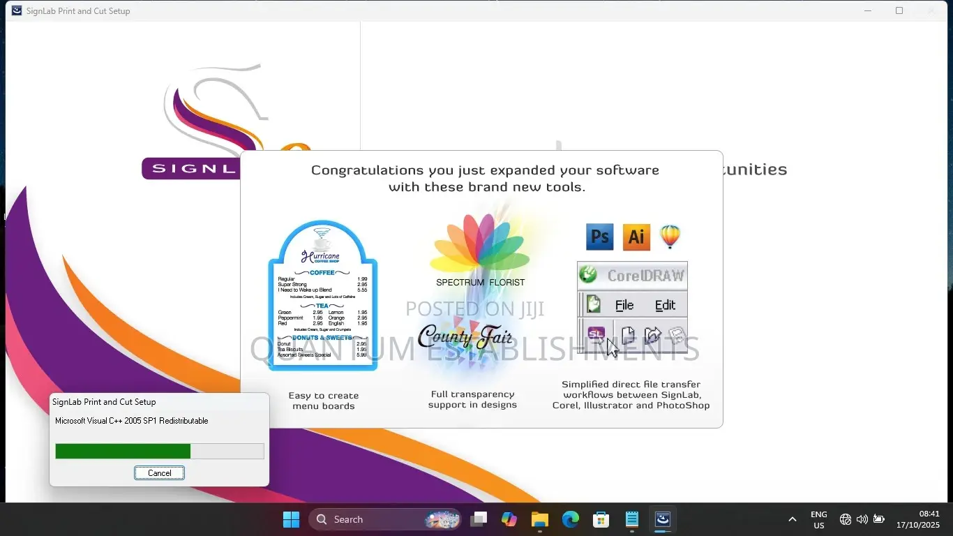This screenshot has height=536, width=953.
Task: Open File Explorer from the taskbar
Action: tap(540, 519)
